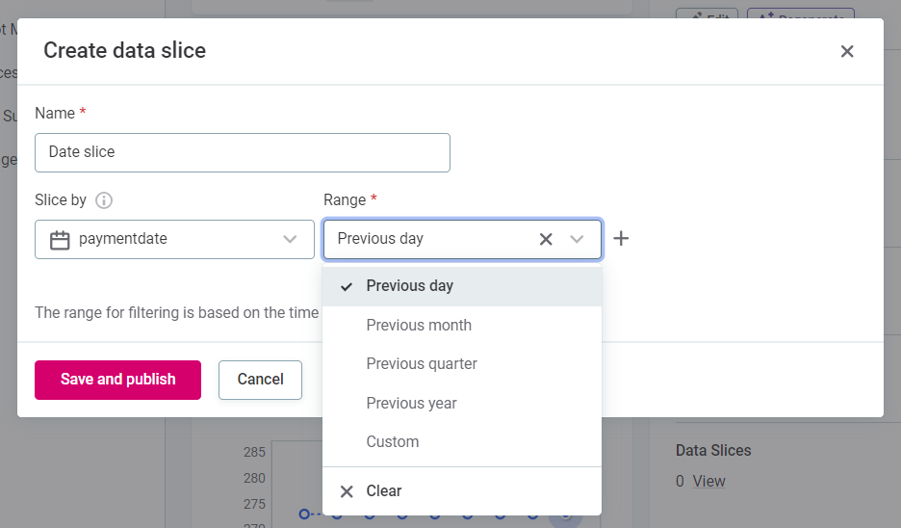Viewport: 901px width, 528px height.
Task: Expand the Slice by dropdown chevron
Action: click(x=290, y=240)
